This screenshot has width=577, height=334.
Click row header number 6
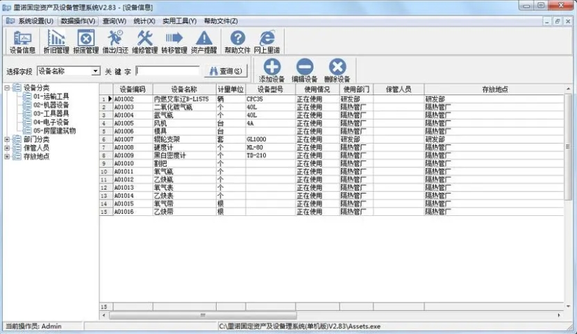pos(106,140)
